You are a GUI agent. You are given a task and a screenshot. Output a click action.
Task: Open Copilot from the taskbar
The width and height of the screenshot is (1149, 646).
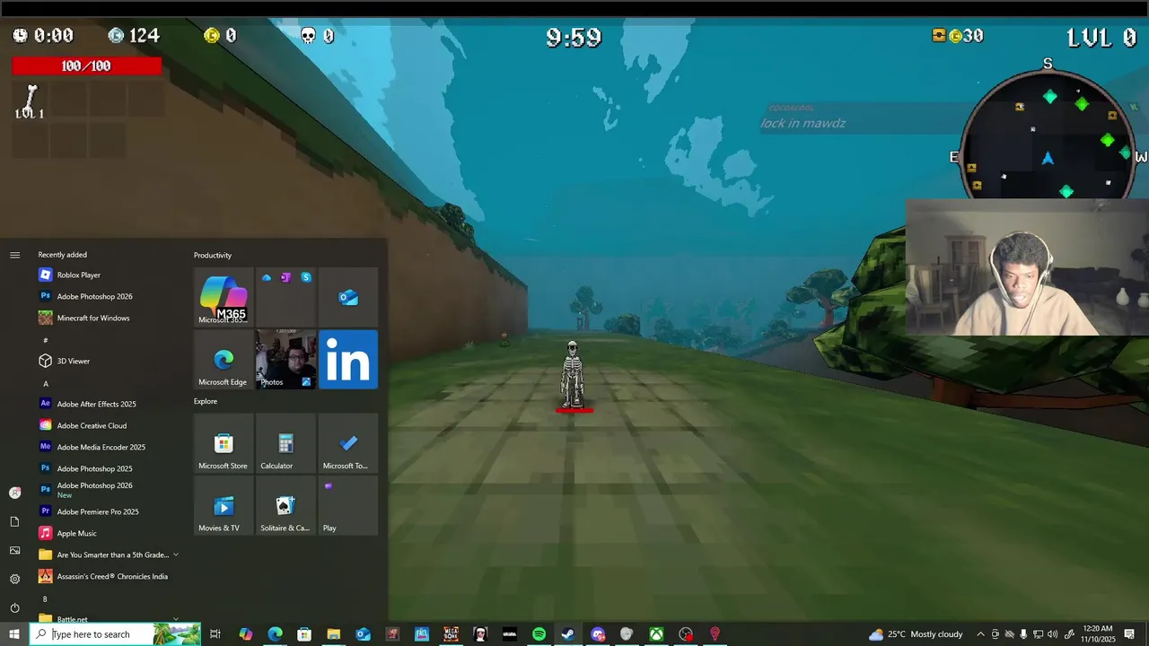coord(245,634)
